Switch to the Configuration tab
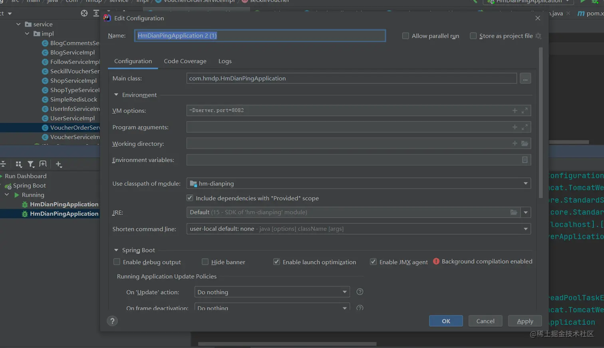Viewport: 604px width, 348px height. (x=133, y=61)
